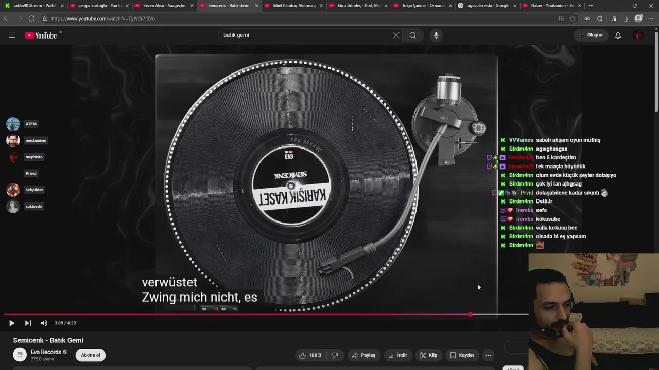Close the salika98 Stream tab
Screen dimensions: 659x370
coord(62,6)
